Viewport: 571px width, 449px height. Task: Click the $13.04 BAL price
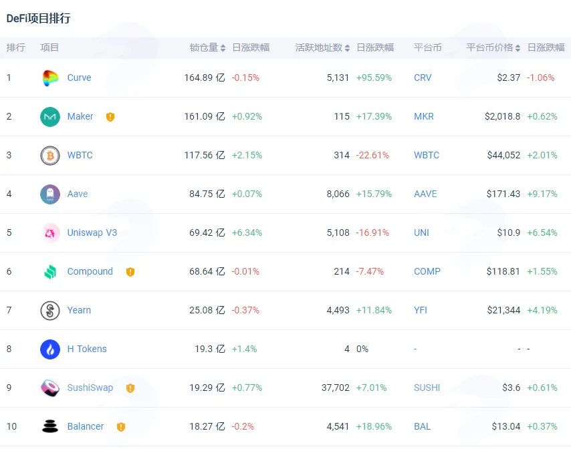pos(506,426)
